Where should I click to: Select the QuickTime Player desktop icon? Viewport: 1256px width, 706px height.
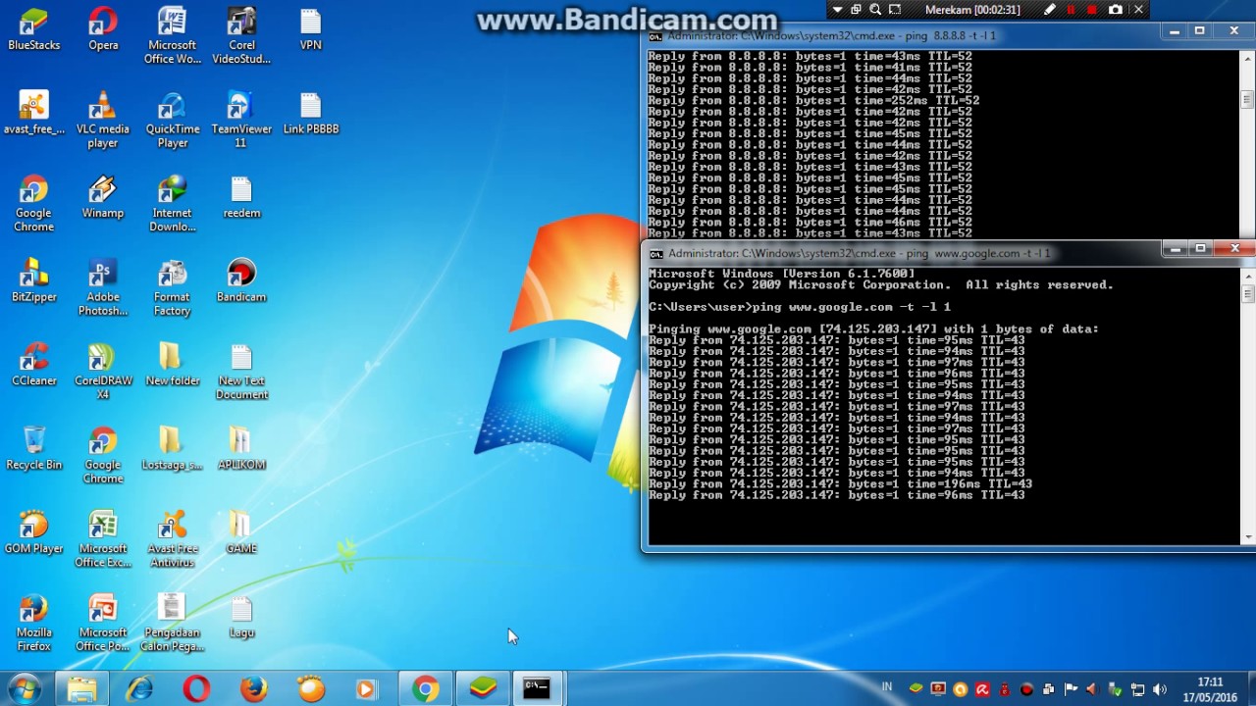pos(172,121)
